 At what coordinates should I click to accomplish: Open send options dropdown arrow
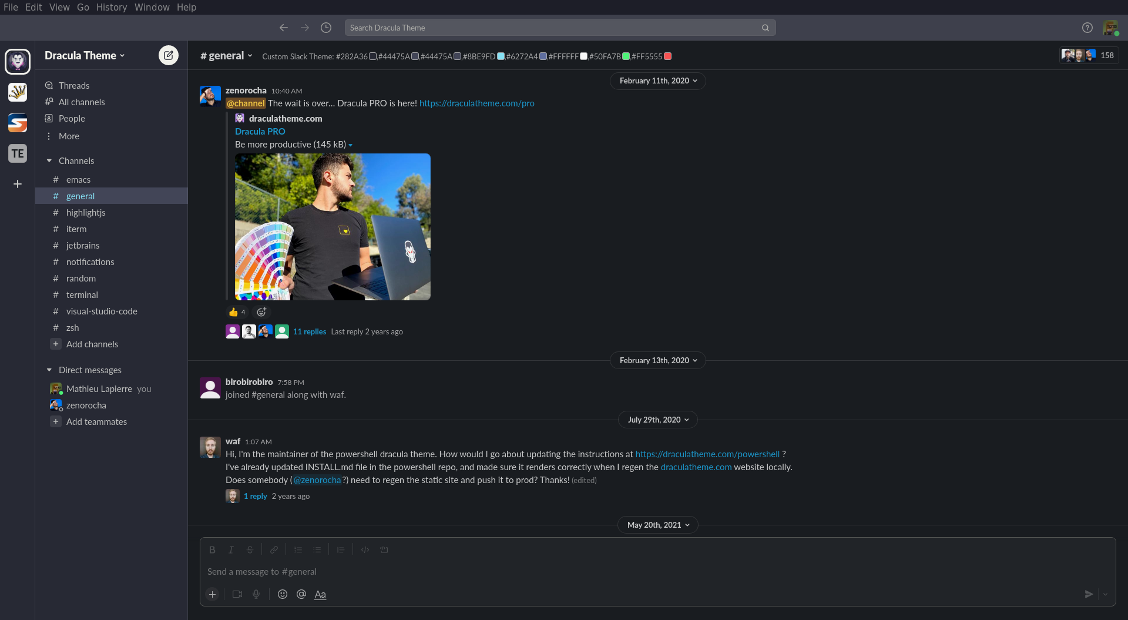tap(1105, 594)
